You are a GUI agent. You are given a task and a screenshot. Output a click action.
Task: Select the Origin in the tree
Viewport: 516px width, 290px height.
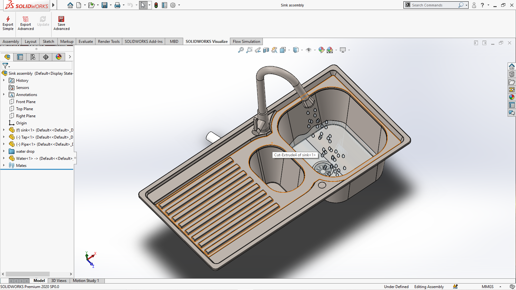pos(21,123)
